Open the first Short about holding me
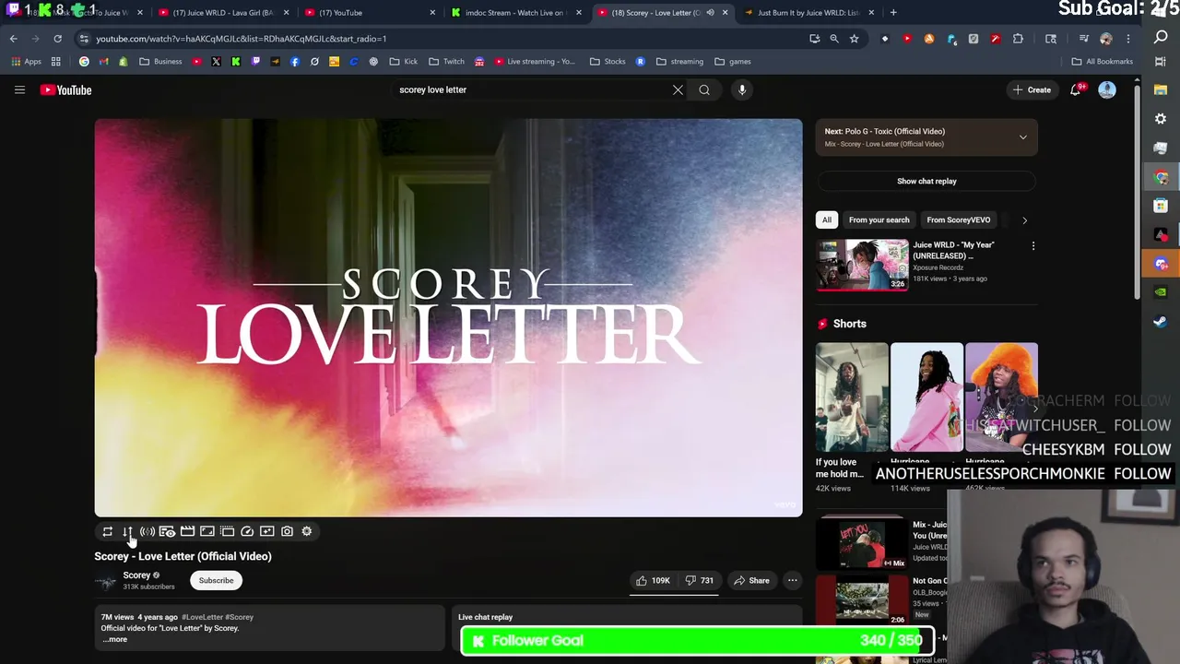 click(x=852, y=397)
